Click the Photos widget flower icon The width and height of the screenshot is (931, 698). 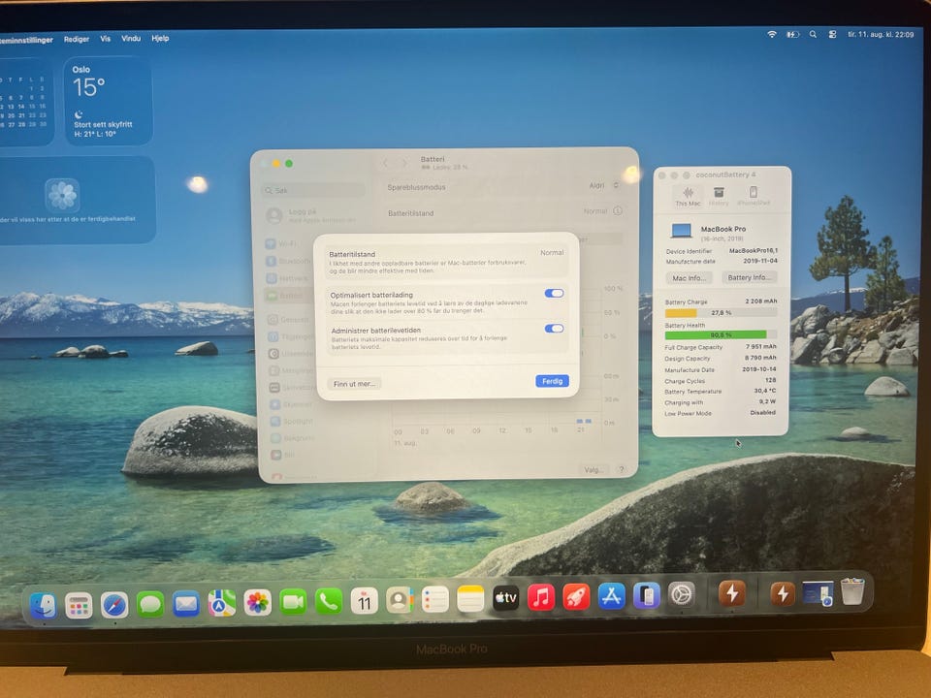pyautogui.click(x=62, y=195)
